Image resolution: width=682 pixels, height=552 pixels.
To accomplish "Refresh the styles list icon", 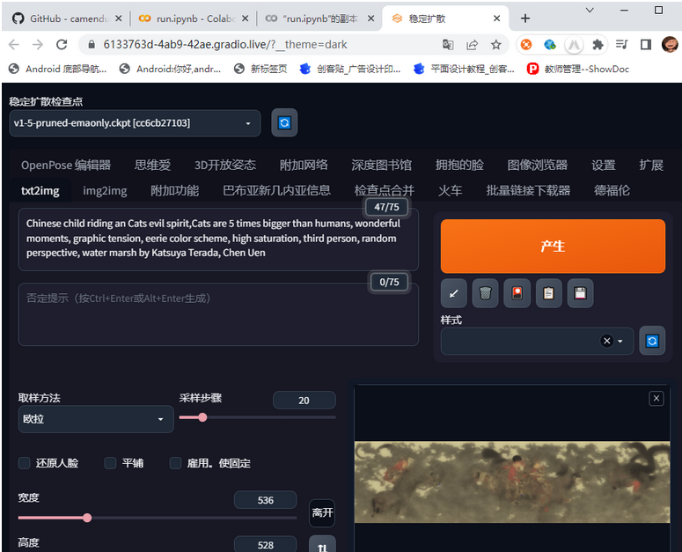I will coord(652,341).
